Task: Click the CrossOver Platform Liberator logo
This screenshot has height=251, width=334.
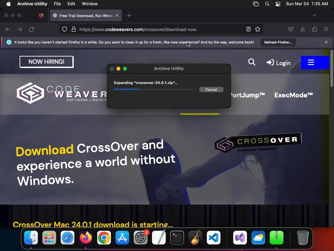Action: 258,142
